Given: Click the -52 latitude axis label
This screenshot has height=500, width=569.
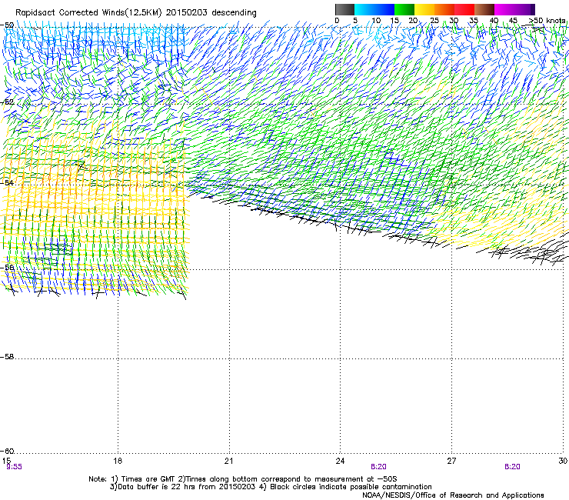Looking at the screenshot, I should pos(7,102).
